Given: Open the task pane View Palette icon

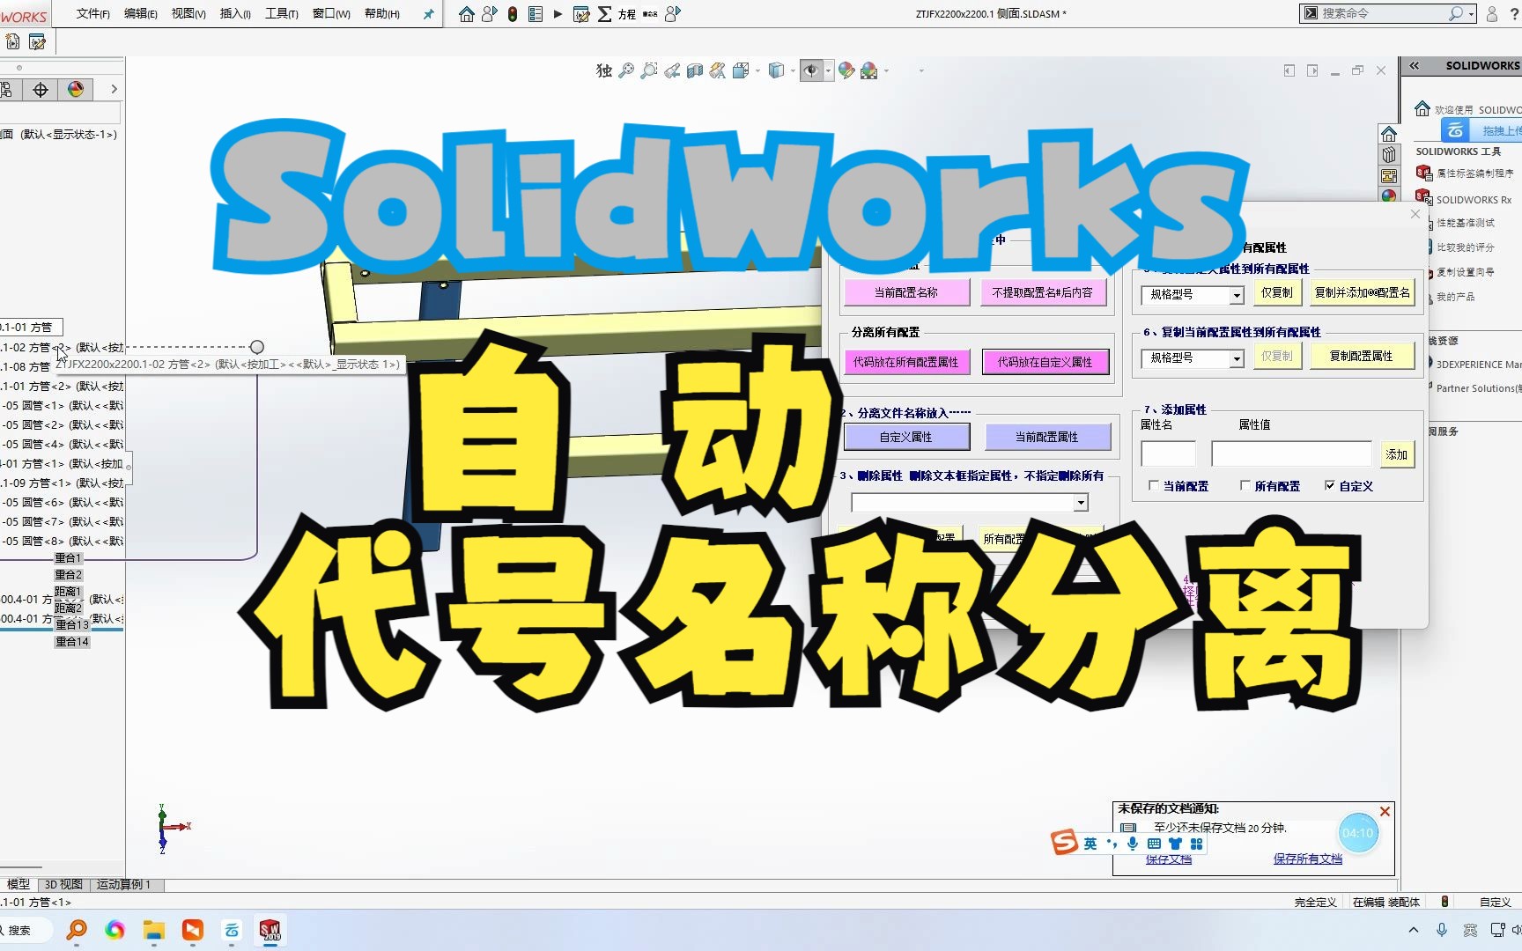Looking at the screenshot, I should [1389, 176].
